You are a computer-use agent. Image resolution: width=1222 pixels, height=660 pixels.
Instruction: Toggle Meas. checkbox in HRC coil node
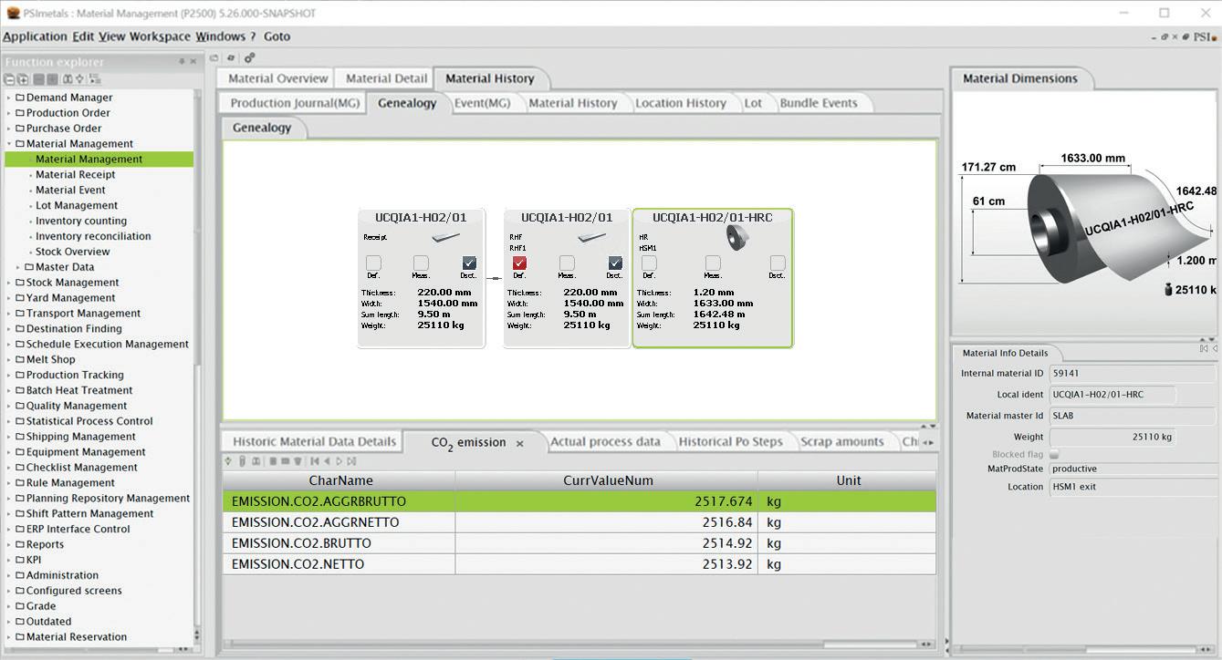pyautogui.click(x=713, y=263)
